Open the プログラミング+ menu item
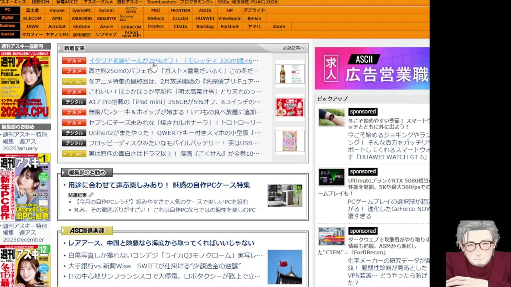This screenshot has width=511, height=287. pyautogui.click(x=196, y=2)
